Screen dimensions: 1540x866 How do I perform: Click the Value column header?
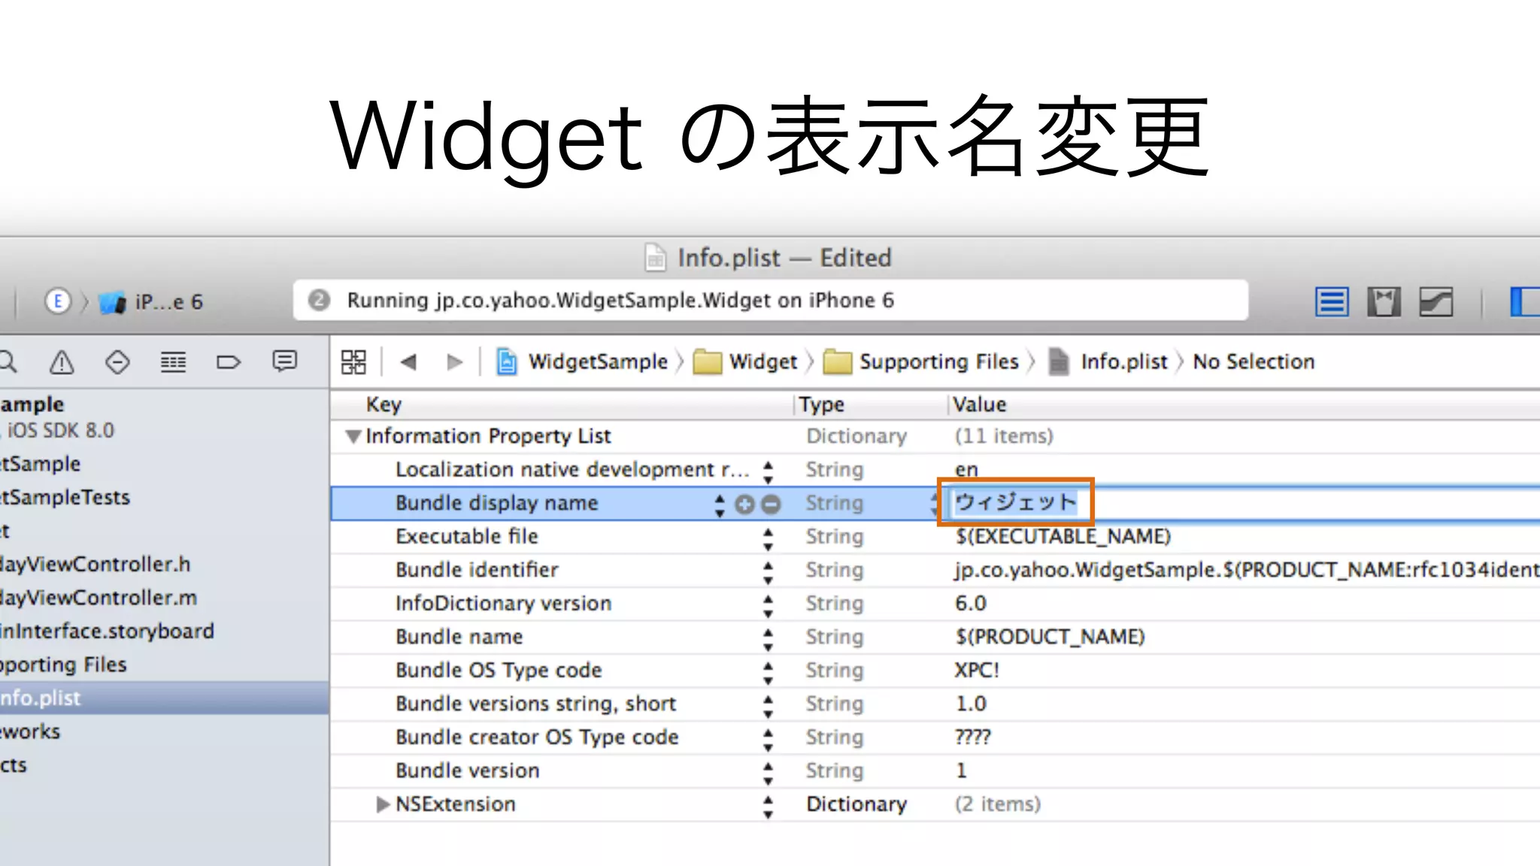coord(979,404)
